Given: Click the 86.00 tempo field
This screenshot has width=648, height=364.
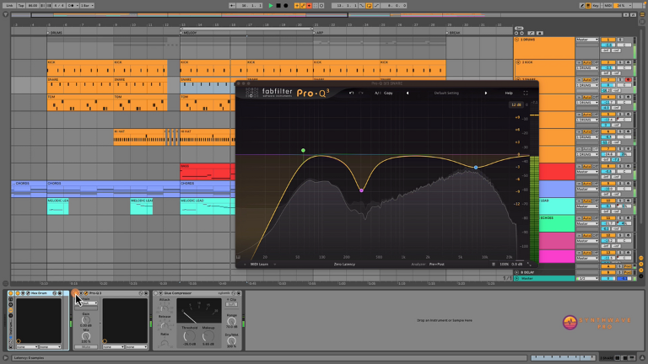Looking at the screenshot, I should click(x=33, y=6).
